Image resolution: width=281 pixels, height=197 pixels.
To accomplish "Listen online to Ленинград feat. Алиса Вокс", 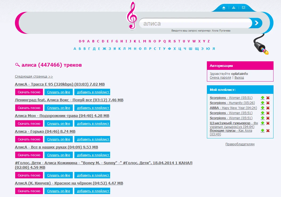I will 59,108.
